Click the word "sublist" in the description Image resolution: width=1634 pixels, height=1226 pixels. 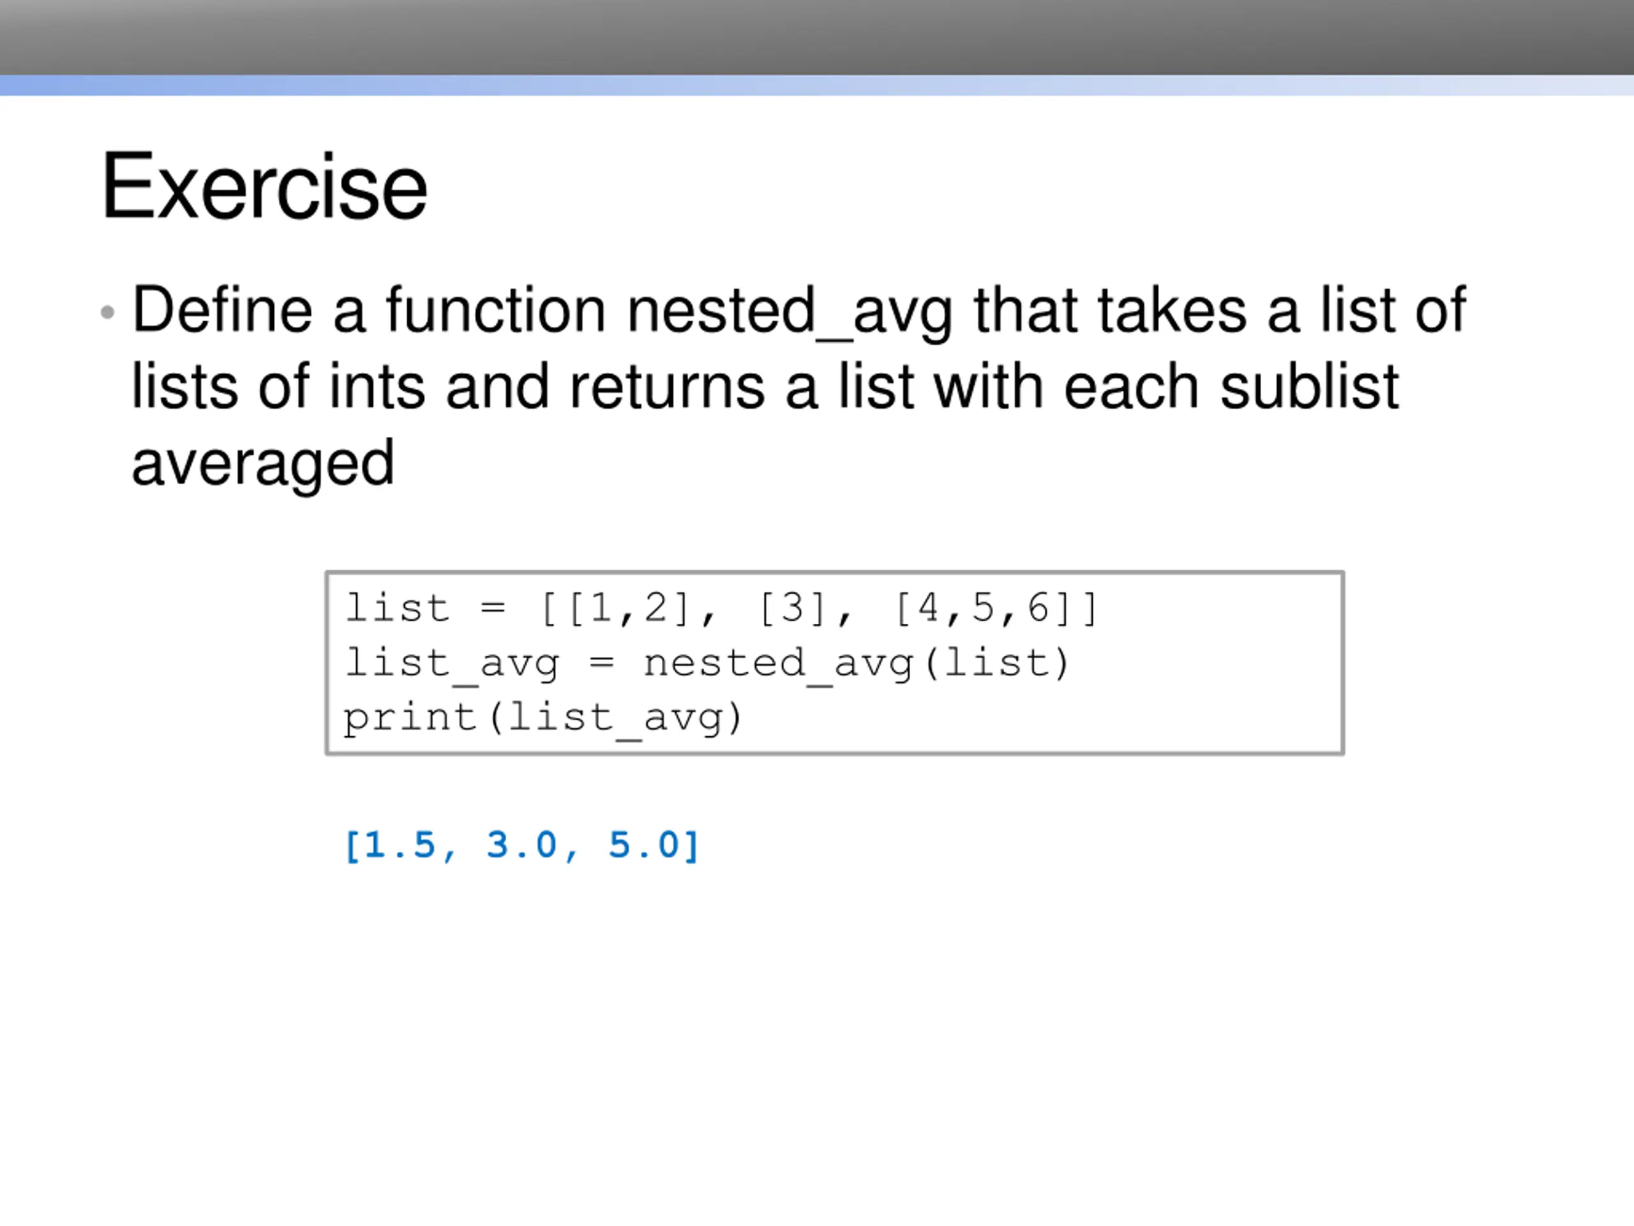(1309, 387)
